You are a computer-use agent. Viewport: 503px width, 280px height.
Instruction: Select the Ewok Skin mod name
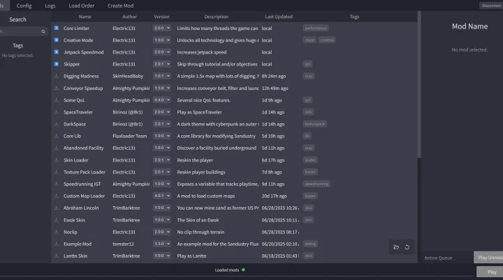point(74,220)
